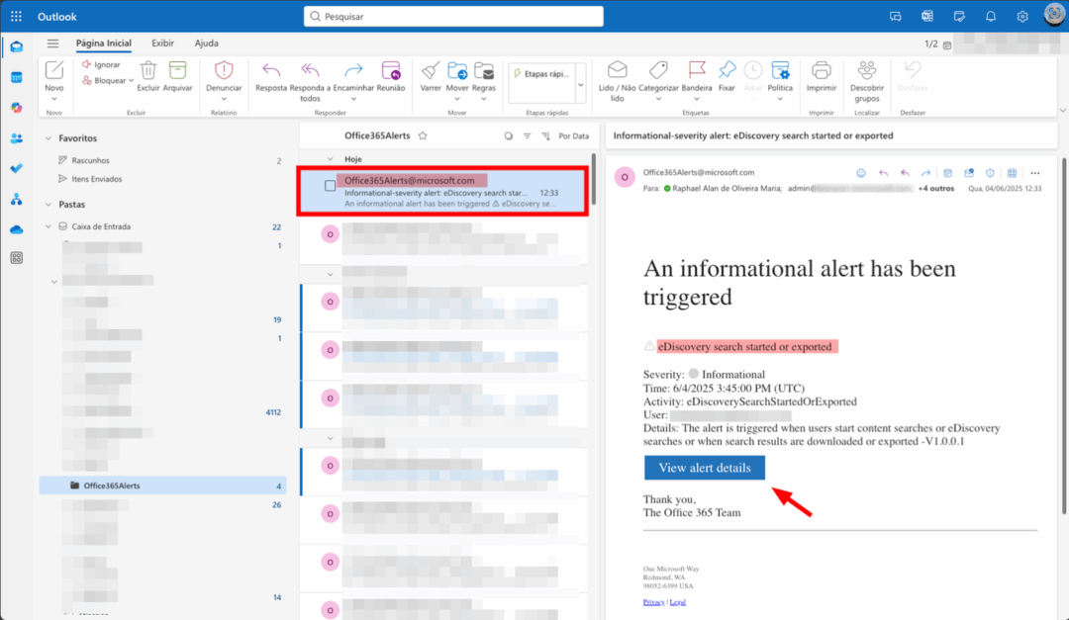
Task: Expand the Etapas rápidas gallery
Action: click(581, 85)
